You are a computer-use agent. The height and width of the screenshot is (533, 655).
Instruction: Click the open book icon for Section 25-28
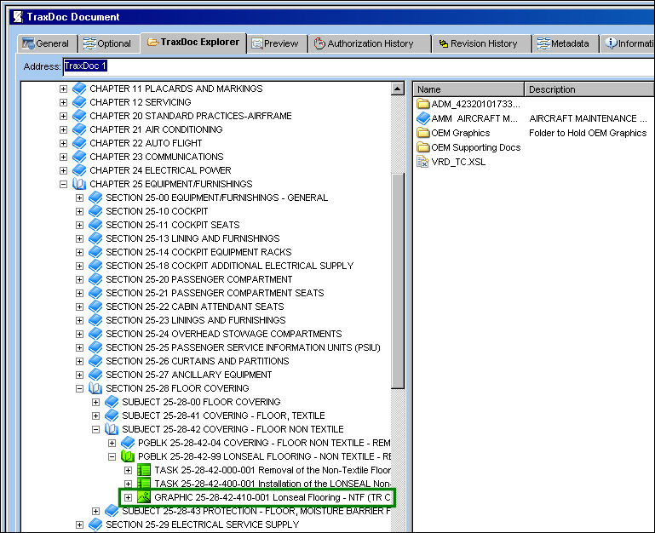coord(95,388)
